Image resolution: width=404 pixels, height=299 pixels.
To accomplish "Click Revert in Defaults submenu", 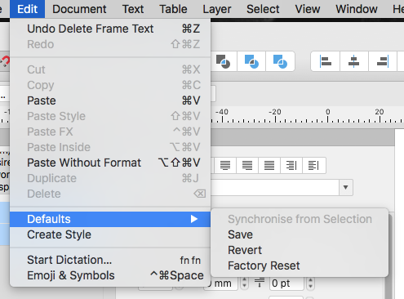I will (300, 250).
